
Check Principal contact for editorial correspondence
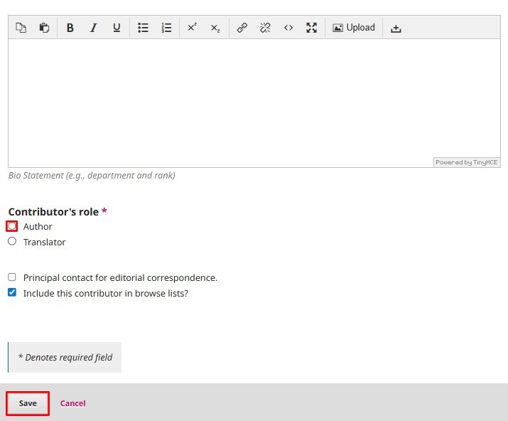[12, 277]
